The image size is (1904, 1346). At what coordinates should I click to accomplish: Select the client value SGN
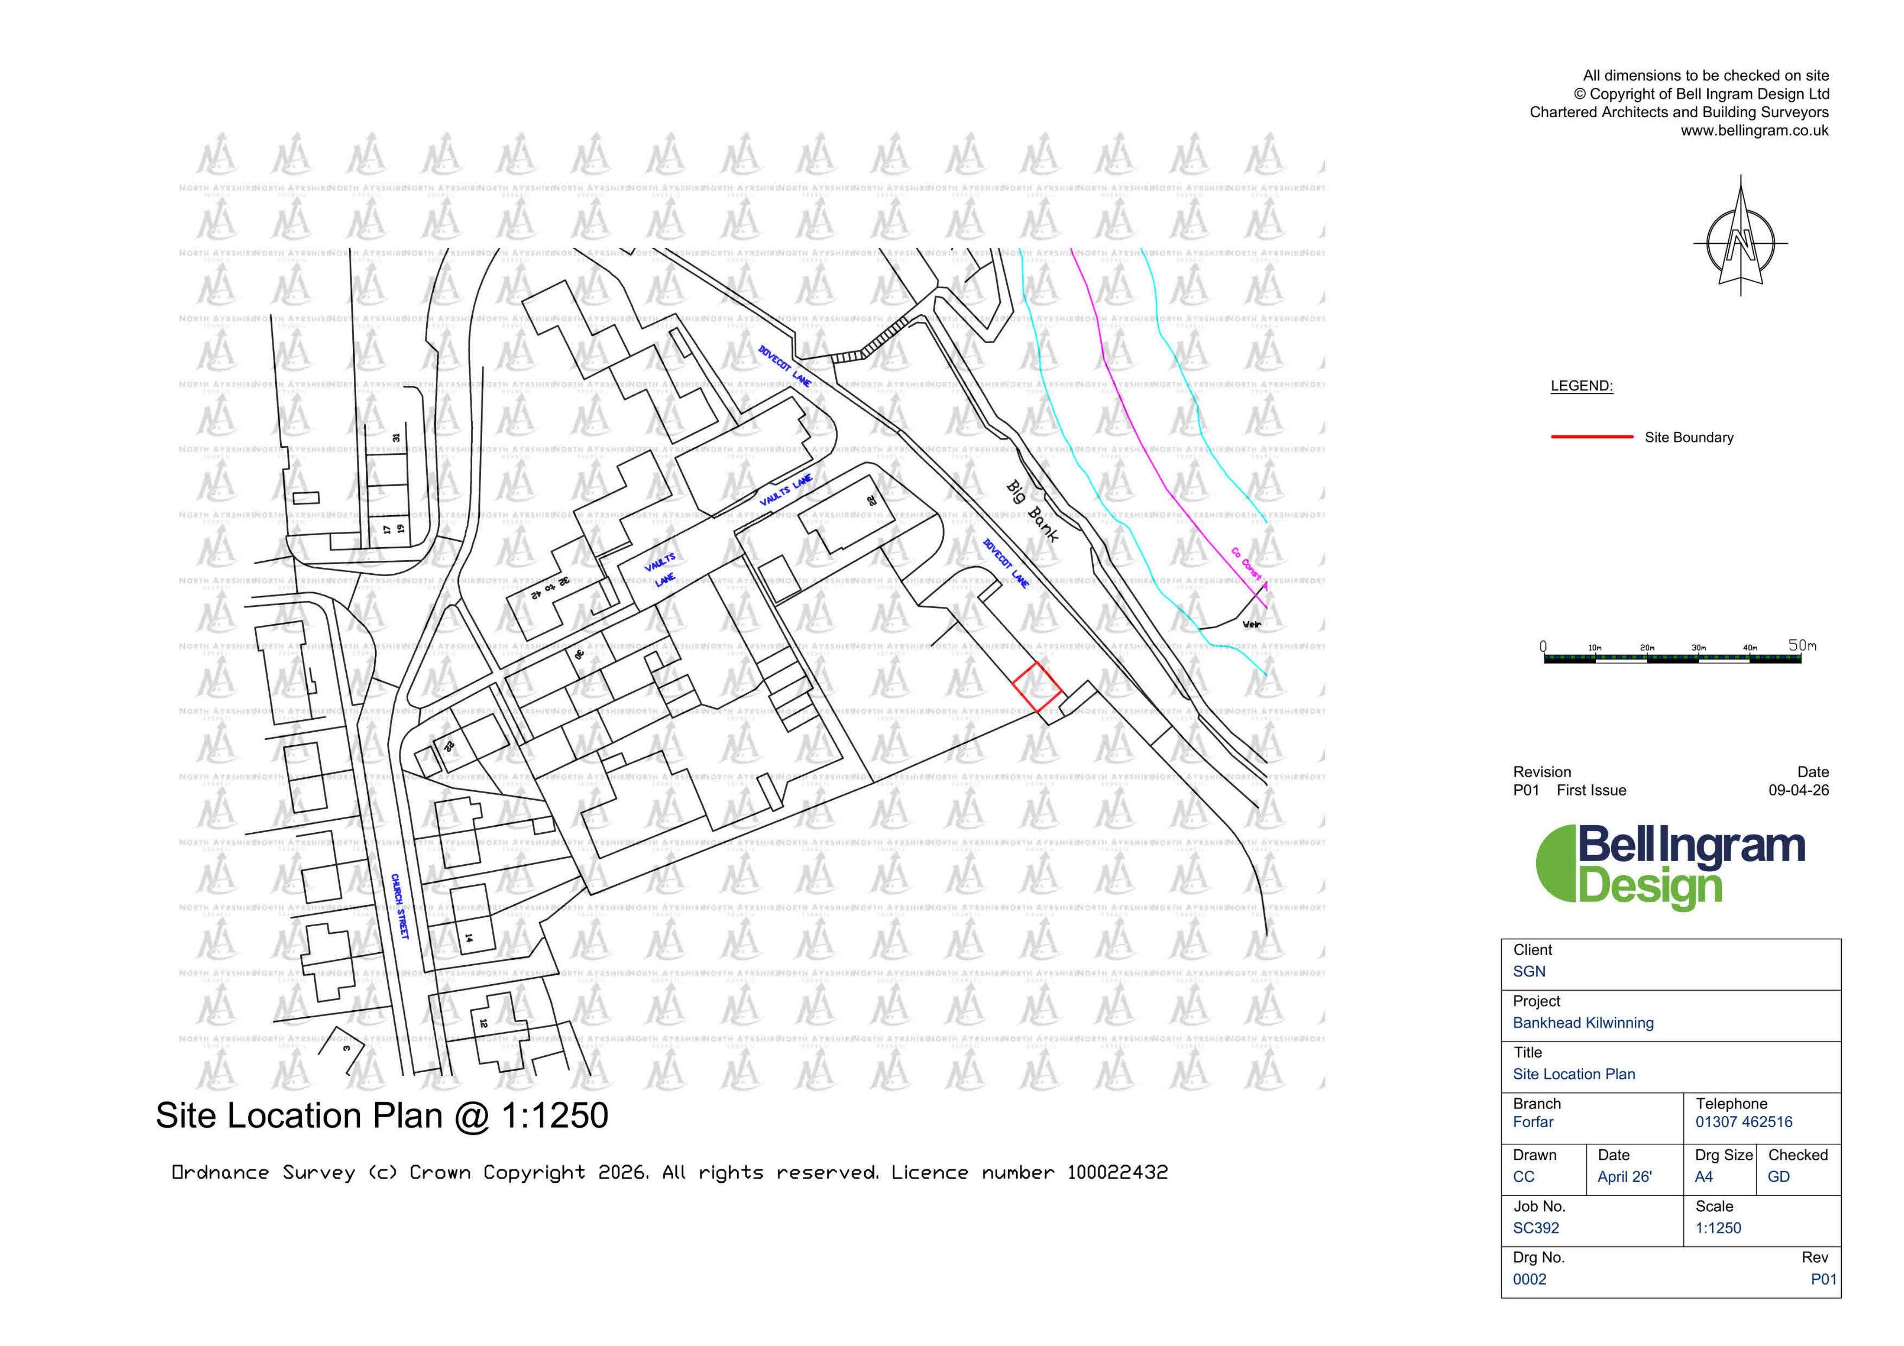coord(1529,971)
